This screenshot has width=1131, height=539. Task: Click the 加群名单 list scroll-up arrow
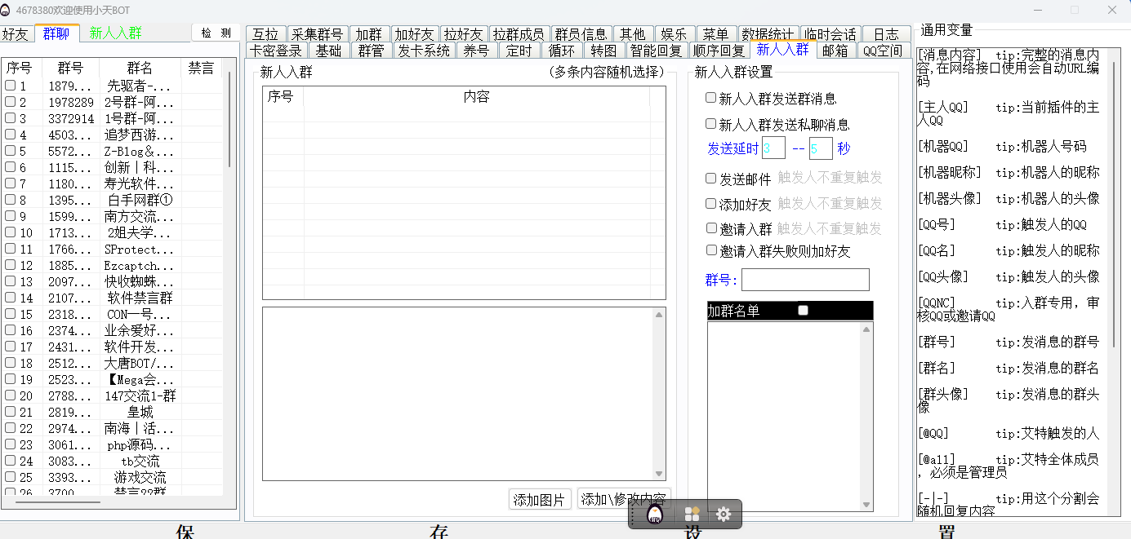tap(866, 329)
